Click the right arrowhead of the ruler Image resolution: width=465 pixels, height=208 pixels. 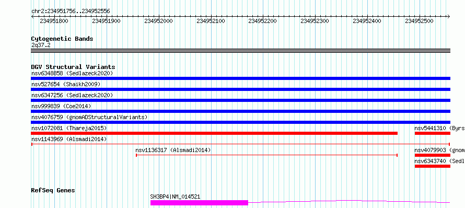(x=449, y=16)
